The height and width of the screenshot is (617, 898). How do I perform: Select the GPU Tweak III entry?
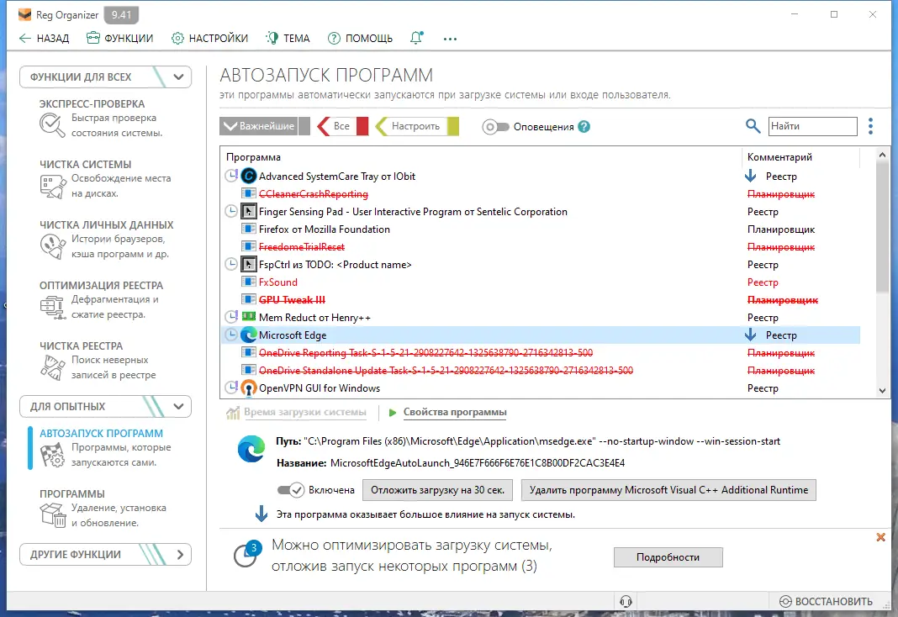[x=540, y=300]
